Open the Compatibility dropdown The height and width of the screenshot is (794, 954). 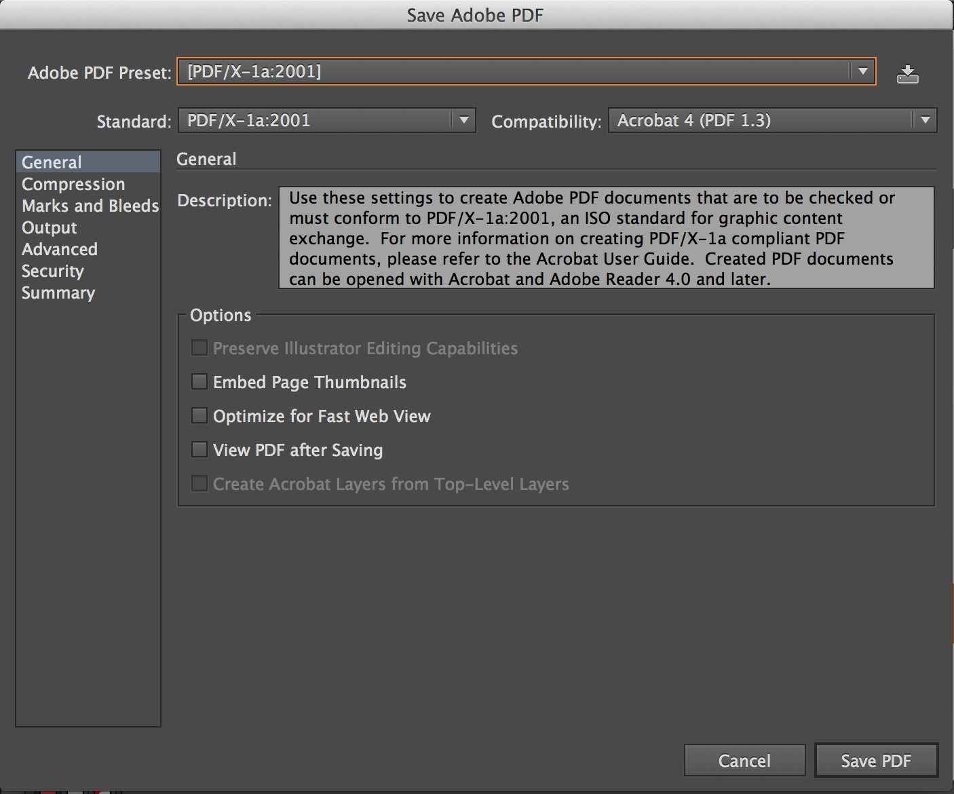(x=926, y=120)
